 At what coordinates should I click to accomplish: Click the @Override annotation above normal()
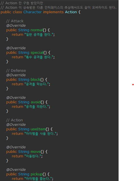(x=16, y=26)
